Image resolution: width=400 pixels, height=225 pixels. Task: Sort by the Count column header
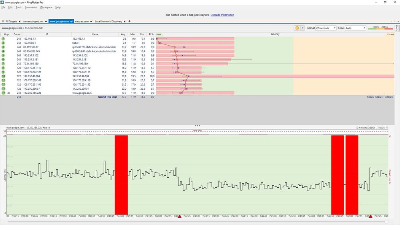[17, 34]
